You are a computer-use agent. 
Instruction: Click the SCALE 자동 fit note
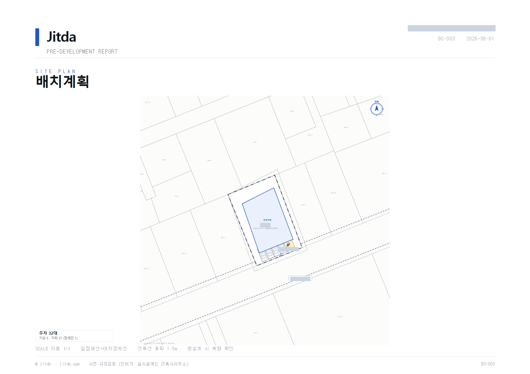[53, 349]
